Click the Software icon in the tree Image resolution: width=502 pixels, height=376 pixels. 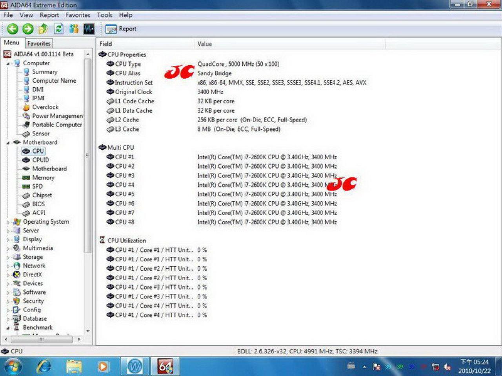[16, 292]
